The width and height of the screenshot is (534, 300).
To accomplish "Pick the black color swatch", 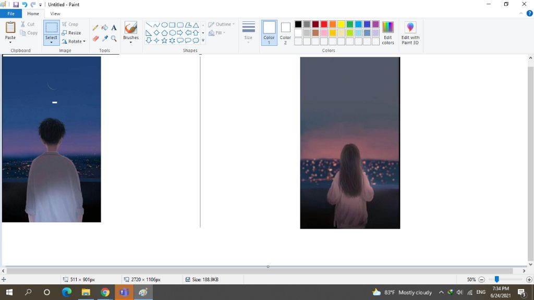I will coord(298,24).
